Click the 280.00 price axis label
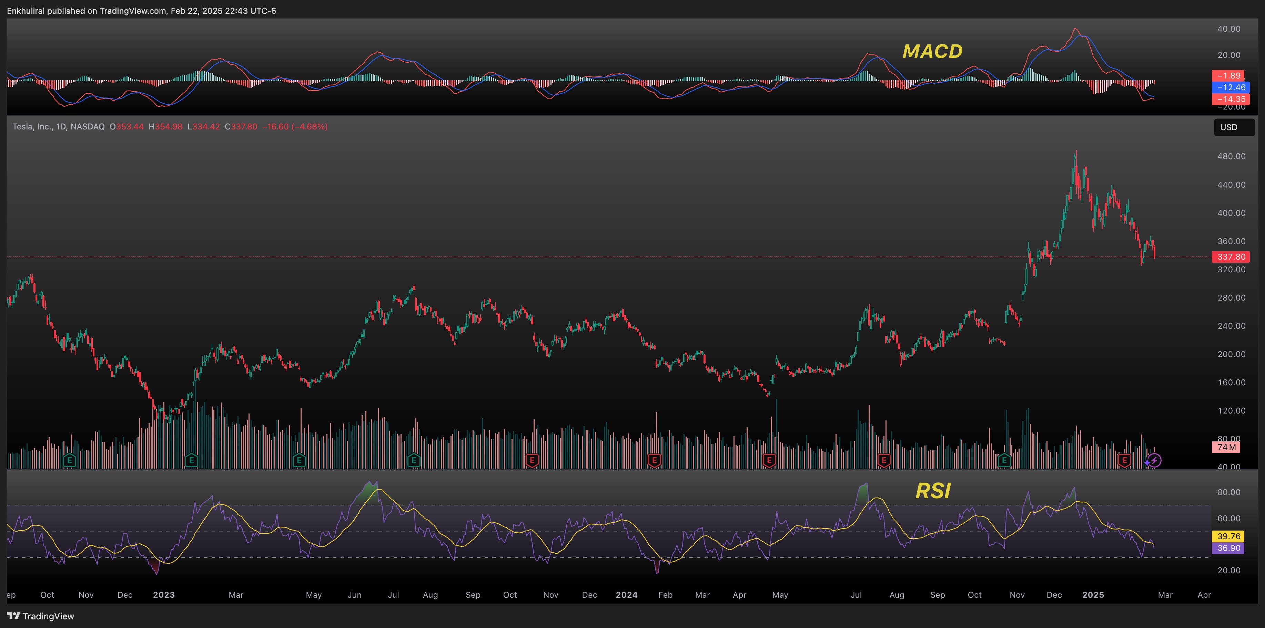Screen dimensions: 1265x628 tap(1232, 297)
